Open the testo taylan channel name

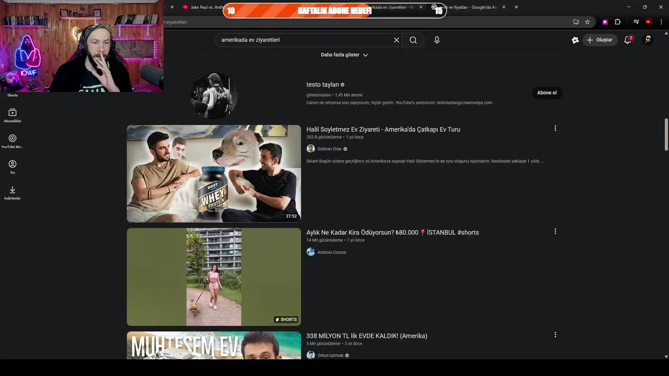322,85
